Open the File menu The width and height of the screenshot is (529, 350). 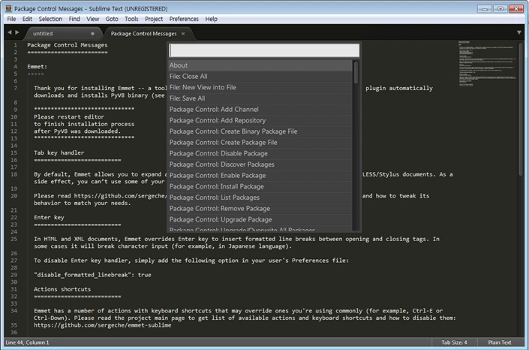pos(11,19)
